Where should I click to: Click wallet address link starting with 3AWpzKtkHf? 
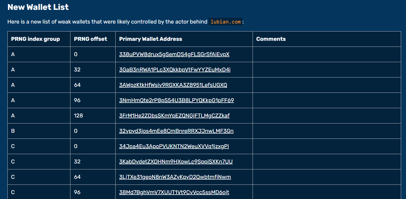click(173, 85)
